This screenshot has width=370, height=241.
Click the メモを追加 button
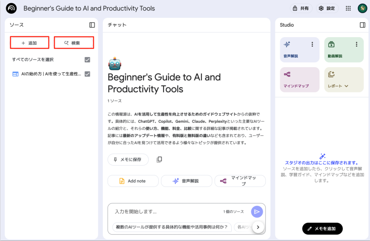pos(322,228)
